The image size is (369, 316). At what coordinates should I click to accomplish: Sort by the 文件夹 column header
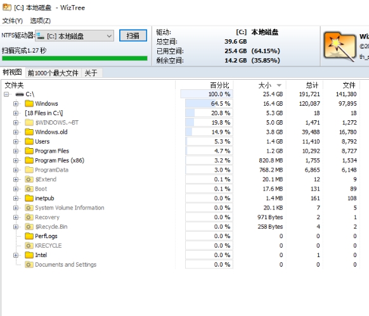click(x=88, y=85)
